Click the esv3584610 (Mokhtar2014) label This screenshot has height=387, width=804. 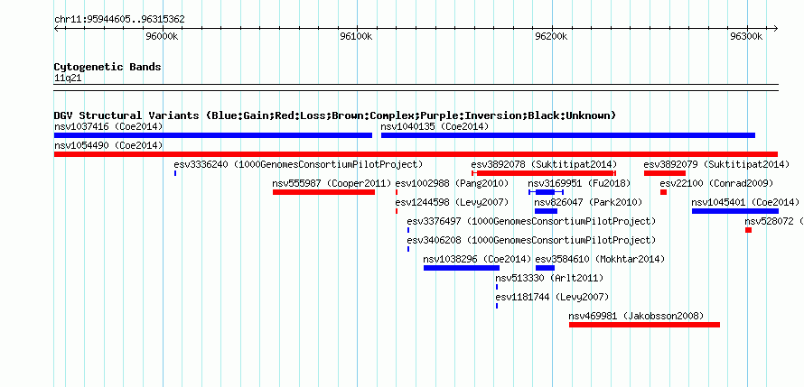[600, 259]
